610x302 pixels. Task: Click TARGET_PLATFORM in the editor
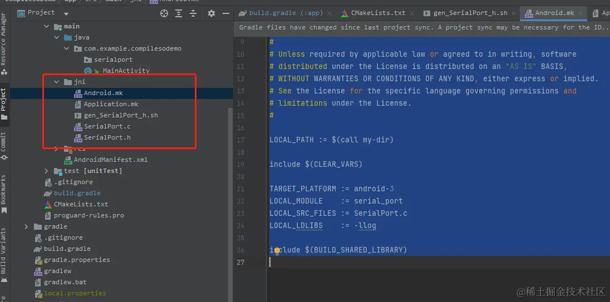[x=303, y=189]
